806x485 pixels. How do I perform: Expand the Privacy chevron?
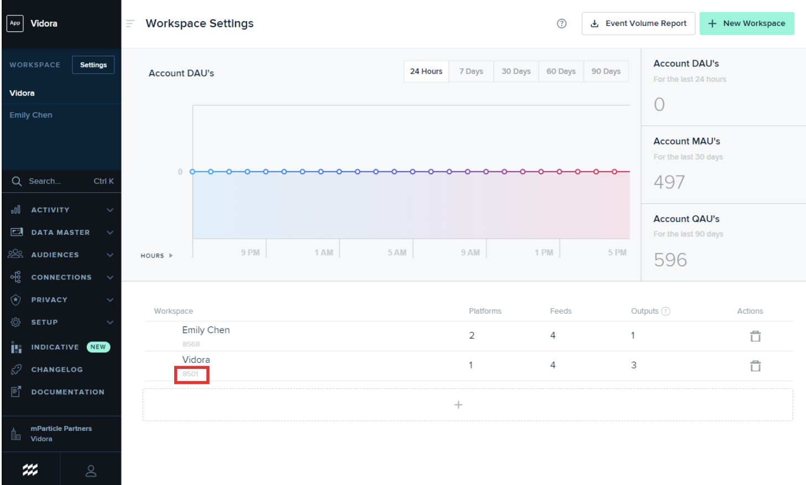click(x=110, y=300)
